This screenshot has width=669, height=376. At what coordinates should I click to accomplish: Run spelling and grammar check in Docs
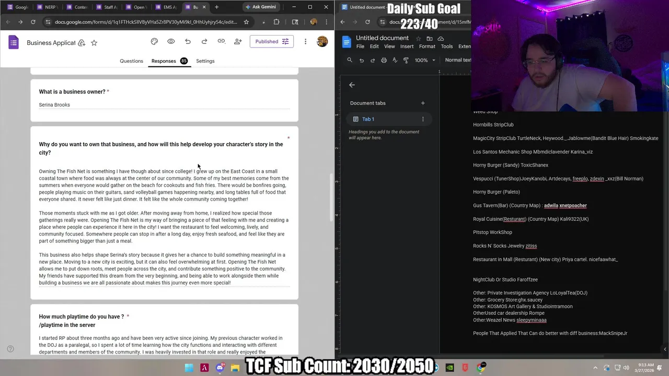pyautogui.click(x=395, y=60)
